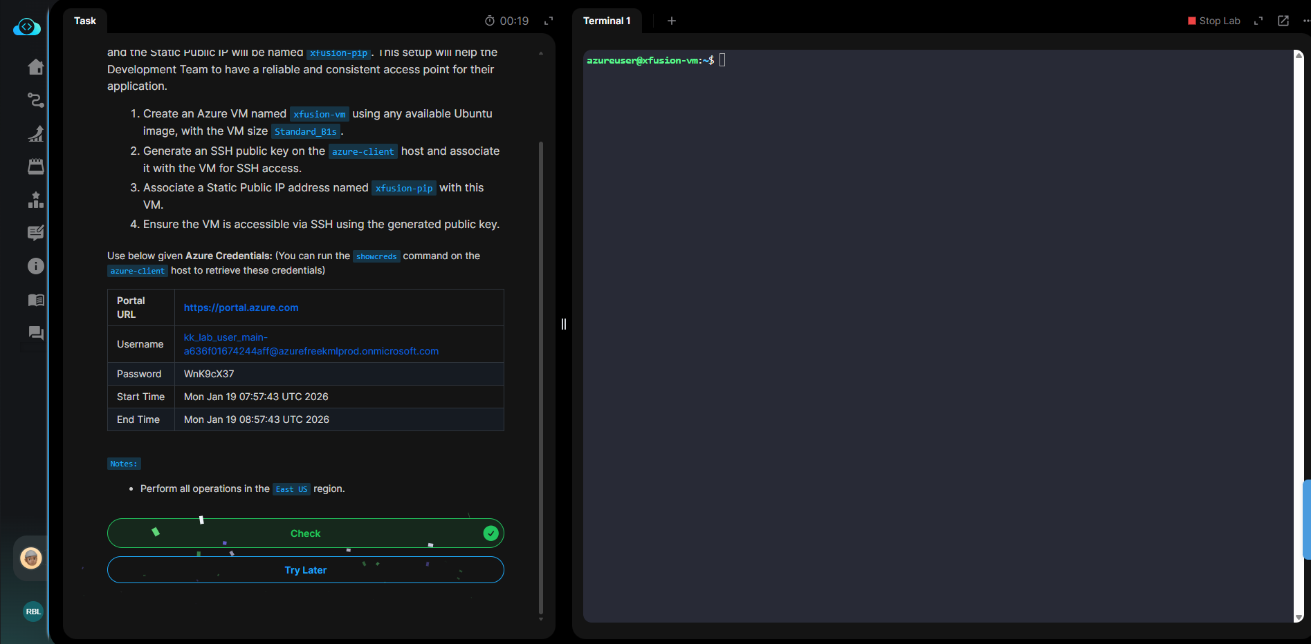
Task: Open the Home icon in sidebar
Action: point(36,66)
